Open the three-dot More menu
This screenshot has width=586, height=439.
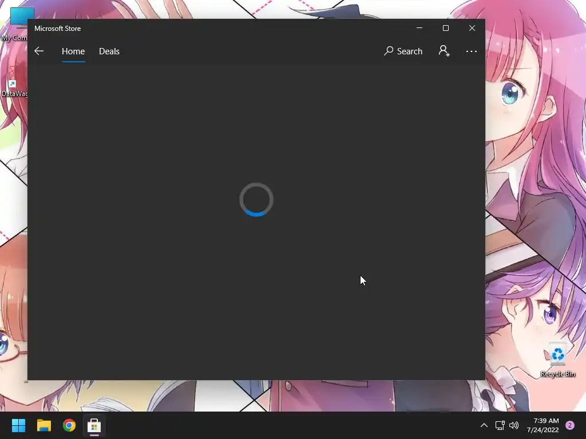click(472, 51)
